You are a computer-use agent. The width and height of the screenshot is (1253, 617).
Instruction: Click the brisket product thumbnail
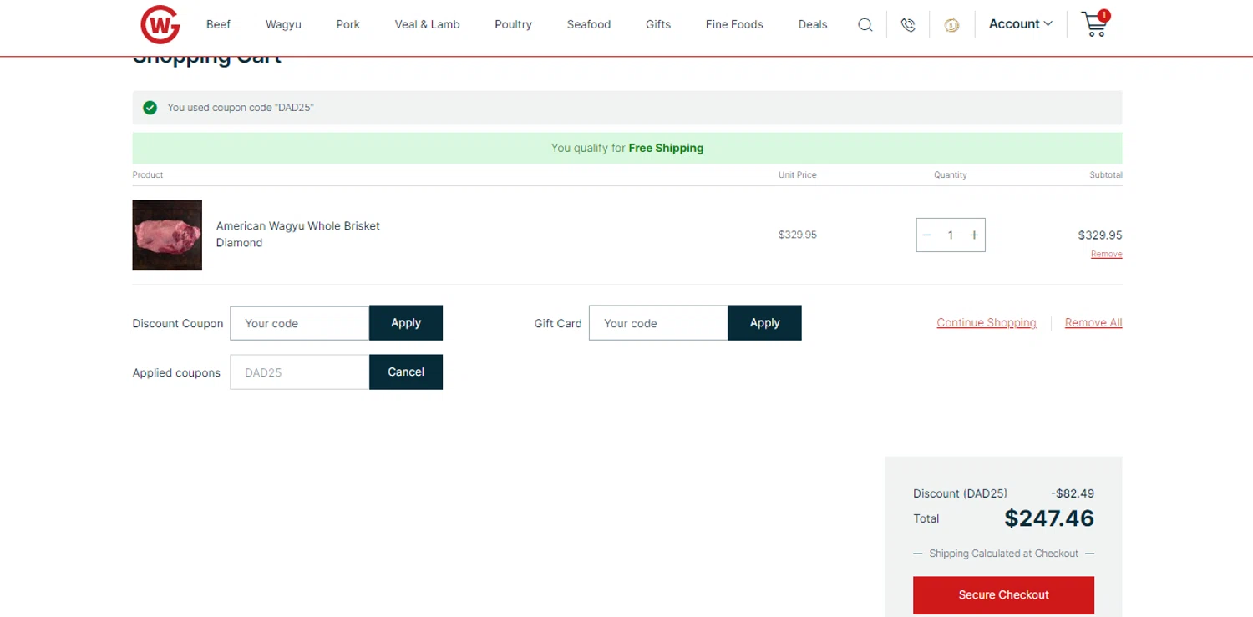tap(167, 235)
